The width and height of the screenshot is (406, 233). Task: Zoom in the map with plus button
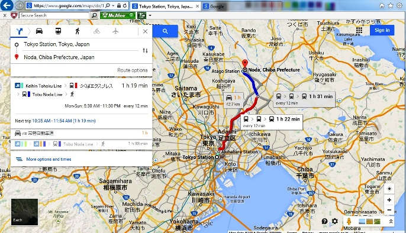389,200
